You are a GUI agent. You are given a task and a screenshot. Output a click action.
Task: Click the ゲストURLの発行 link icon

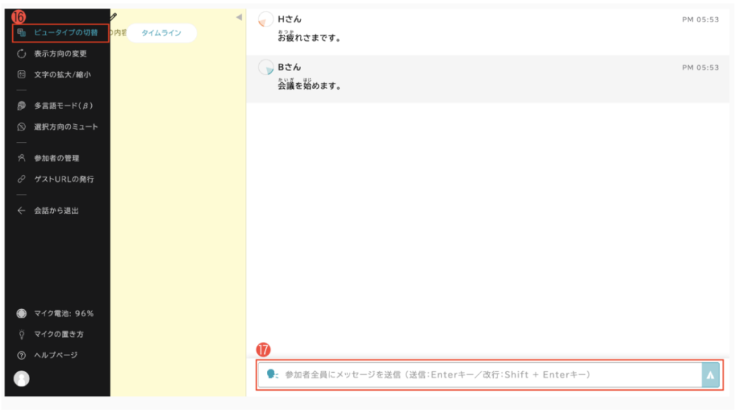pyautogui.click(x=22, y=179)
